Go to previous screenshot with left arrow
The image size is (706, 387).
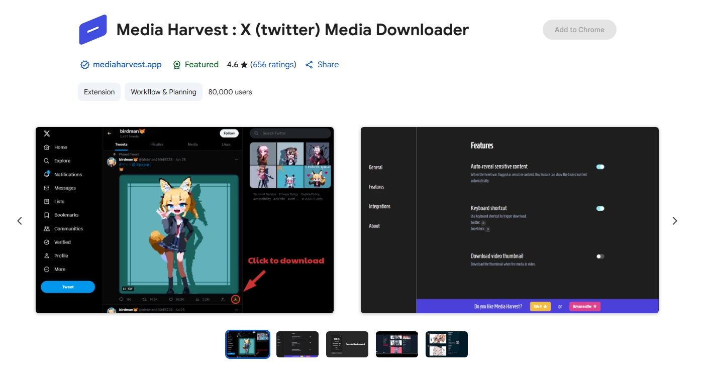[20, 221]
